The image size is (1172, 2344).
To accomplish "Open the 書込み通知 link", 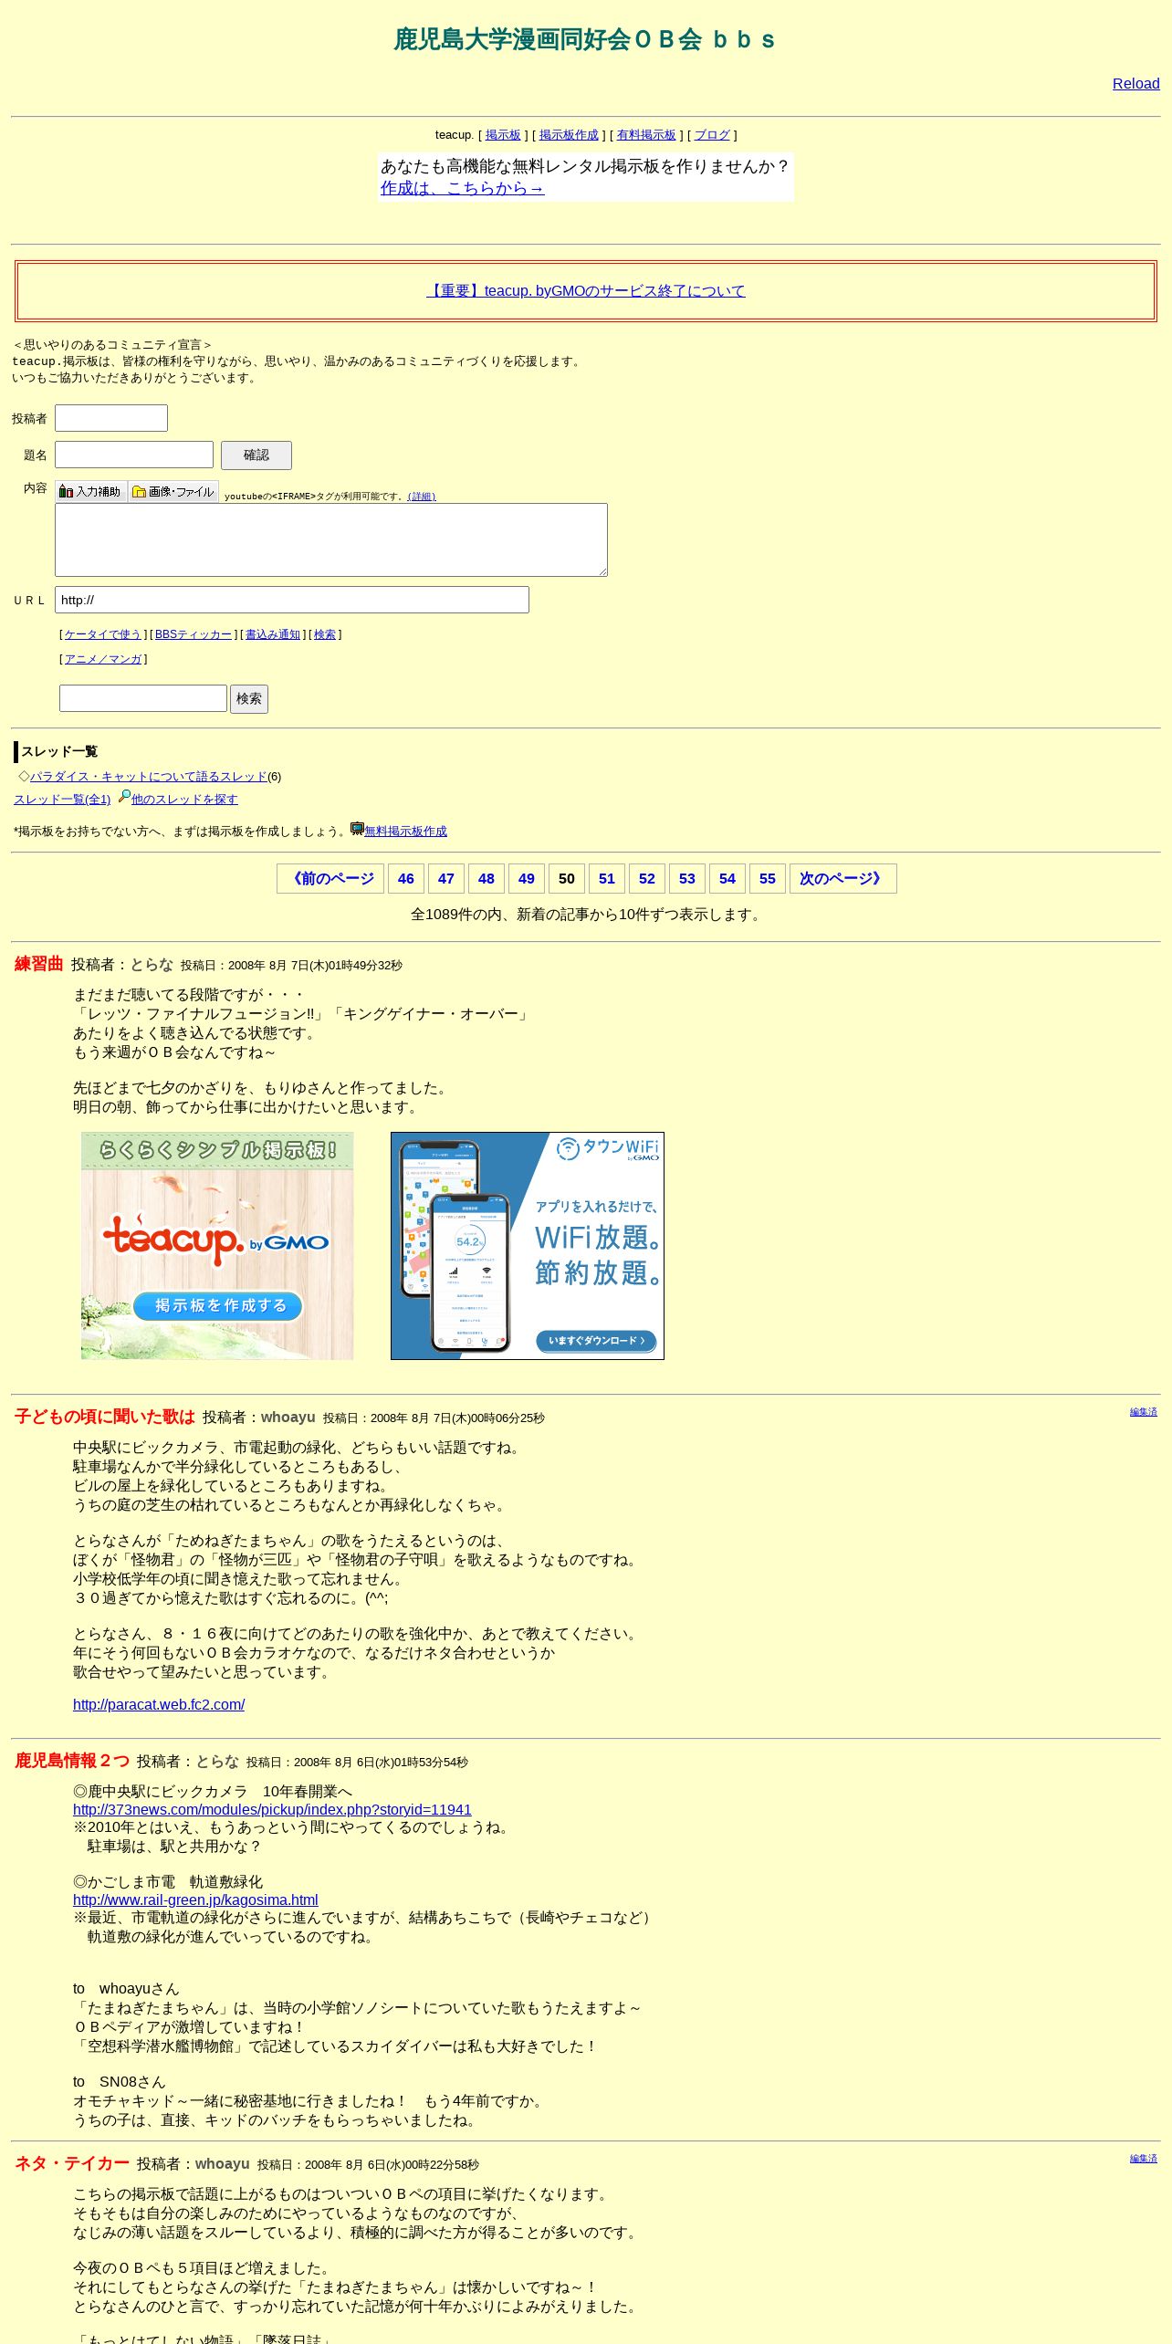I will pyautogui.click(x=273, y=634).
